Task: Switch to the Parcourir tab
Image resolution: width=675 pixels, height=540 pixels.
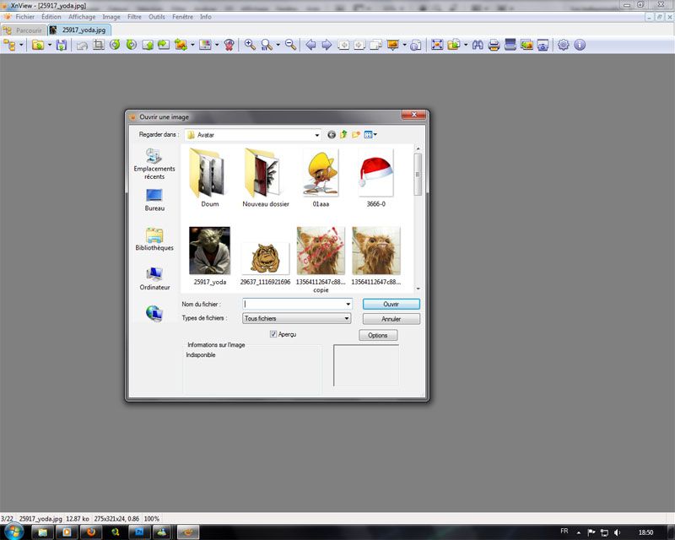Action: coord(24,30)
